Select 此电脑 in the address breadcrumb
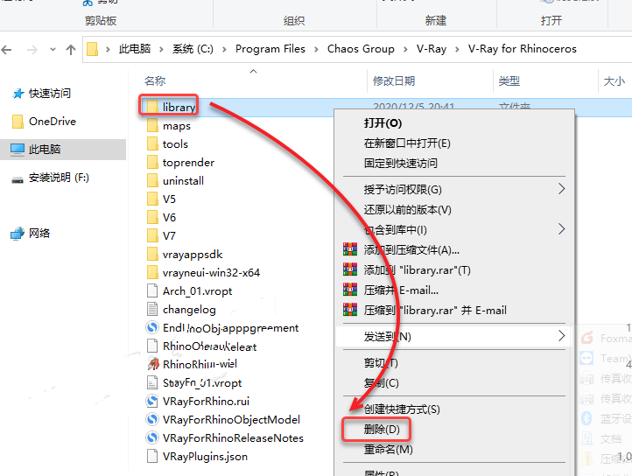This screenshot has height=476, width=632. pos(135,49)
